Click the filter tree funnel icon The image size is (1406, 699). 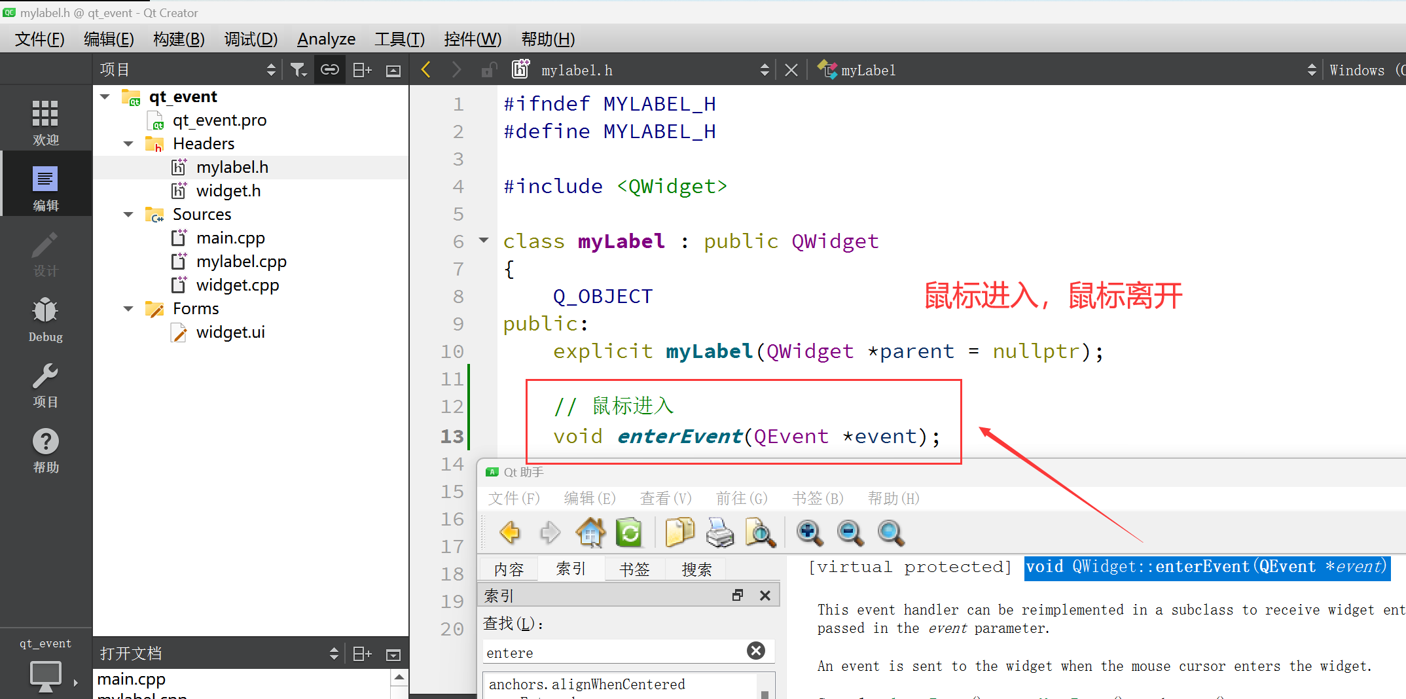[x=298, y=70]
